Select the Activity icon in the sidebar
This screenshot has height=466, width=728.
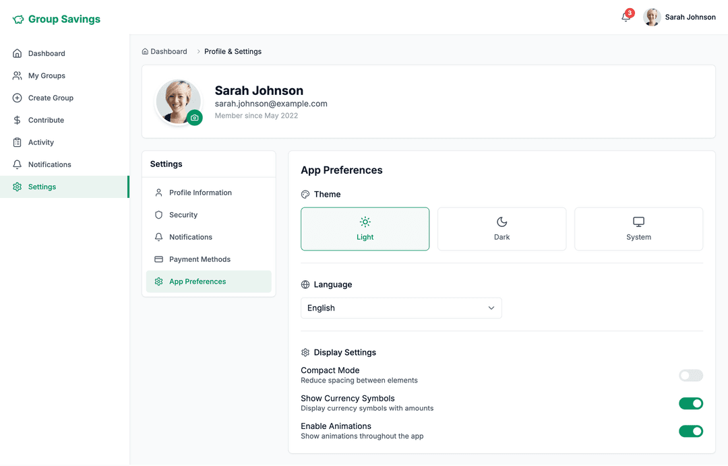pos(16,142)
